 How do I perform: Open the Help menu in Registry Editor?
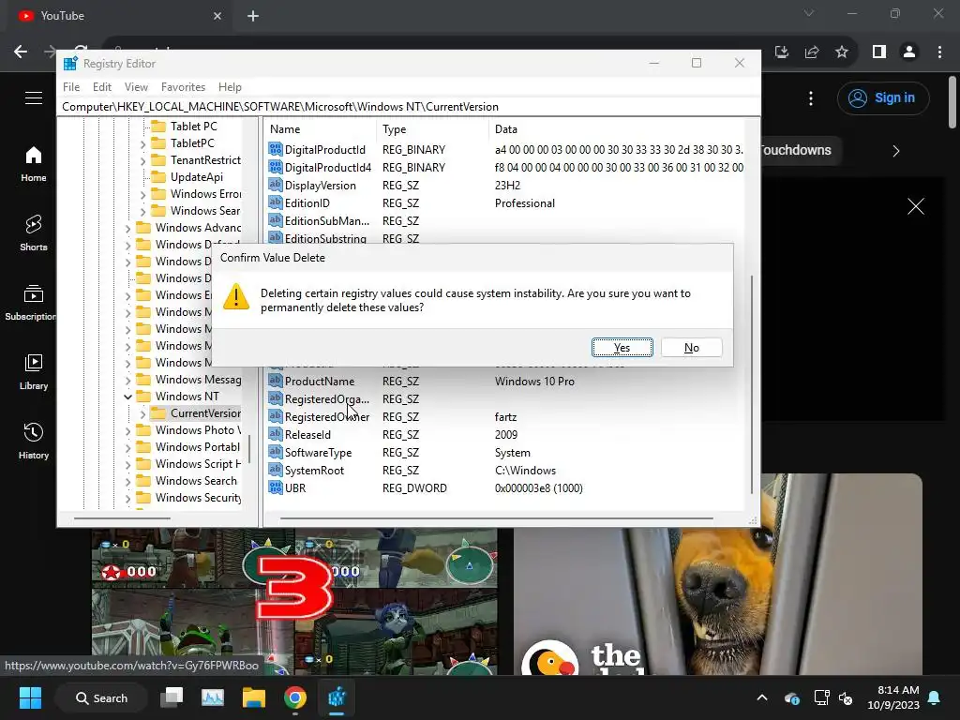(230, 87)
